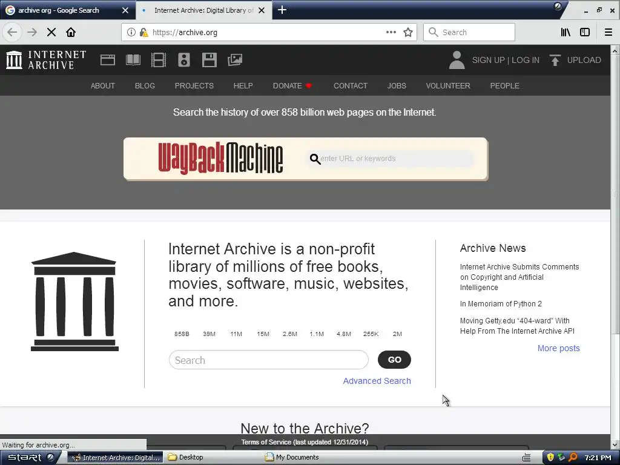This screenshot has width=620, height=465.
Task: Go back with the browser Back arrow
Action: [12, 33]
